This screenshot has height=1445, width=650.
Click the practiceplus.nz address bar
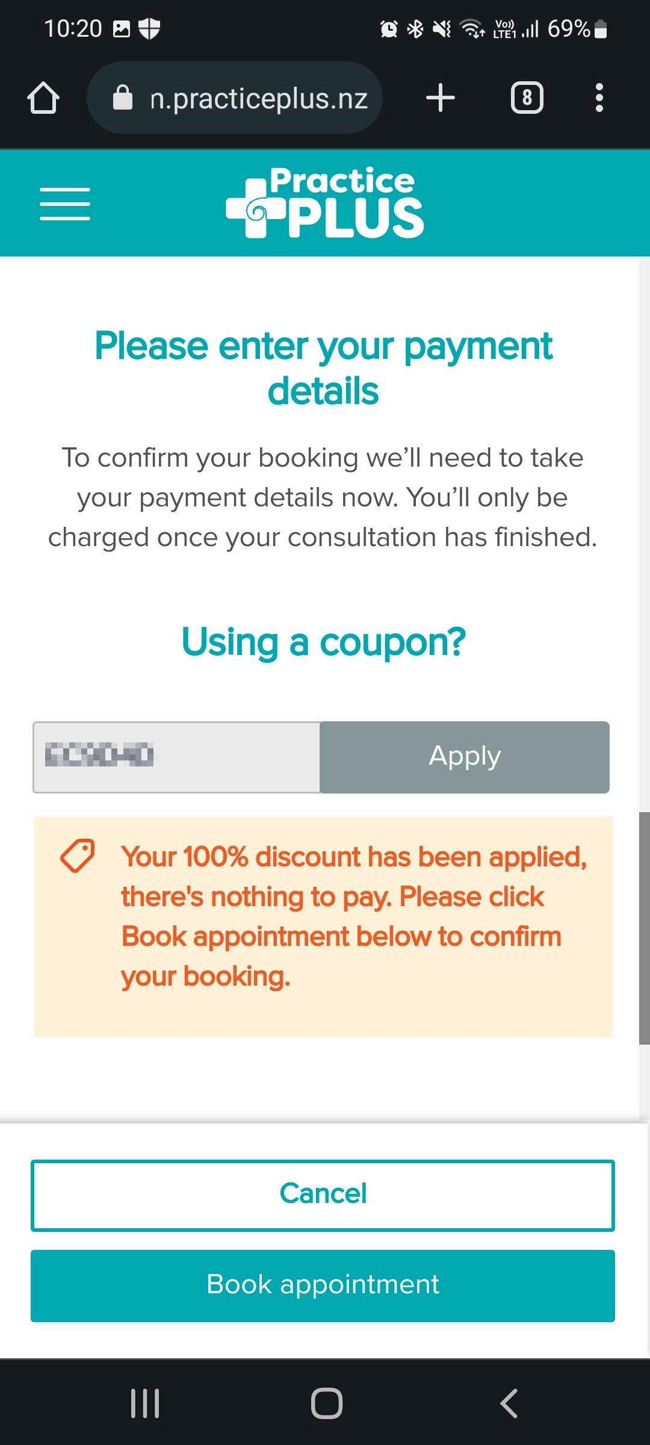click(235, 98)
